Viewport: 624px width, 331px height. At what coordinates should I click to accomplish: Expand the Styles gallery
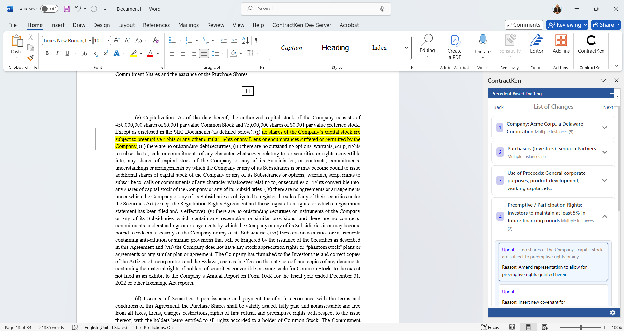(406, 48)
